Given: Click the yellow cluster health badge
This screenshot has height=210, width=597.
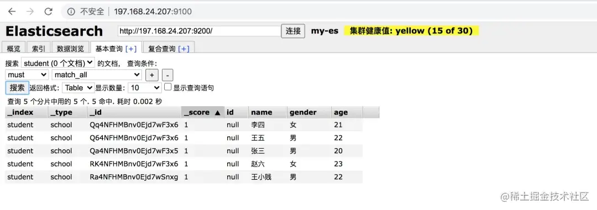Looking at the screenshot, I should tap(411, 31).
